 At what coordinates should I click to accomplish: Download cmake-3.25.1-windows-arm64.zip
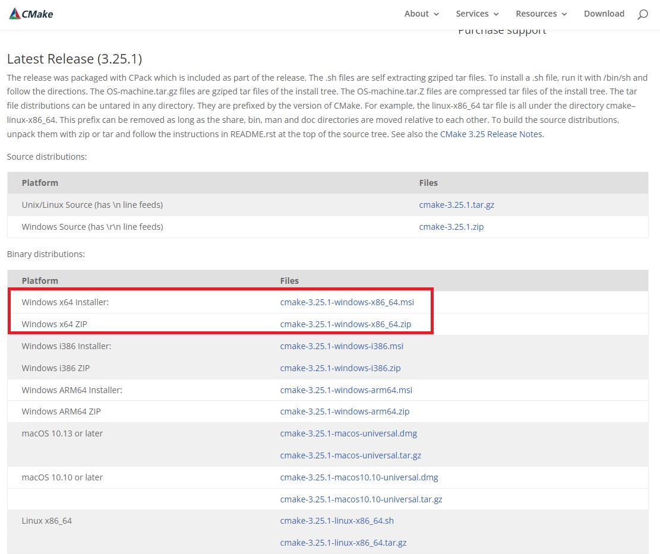tap(345, 411)
